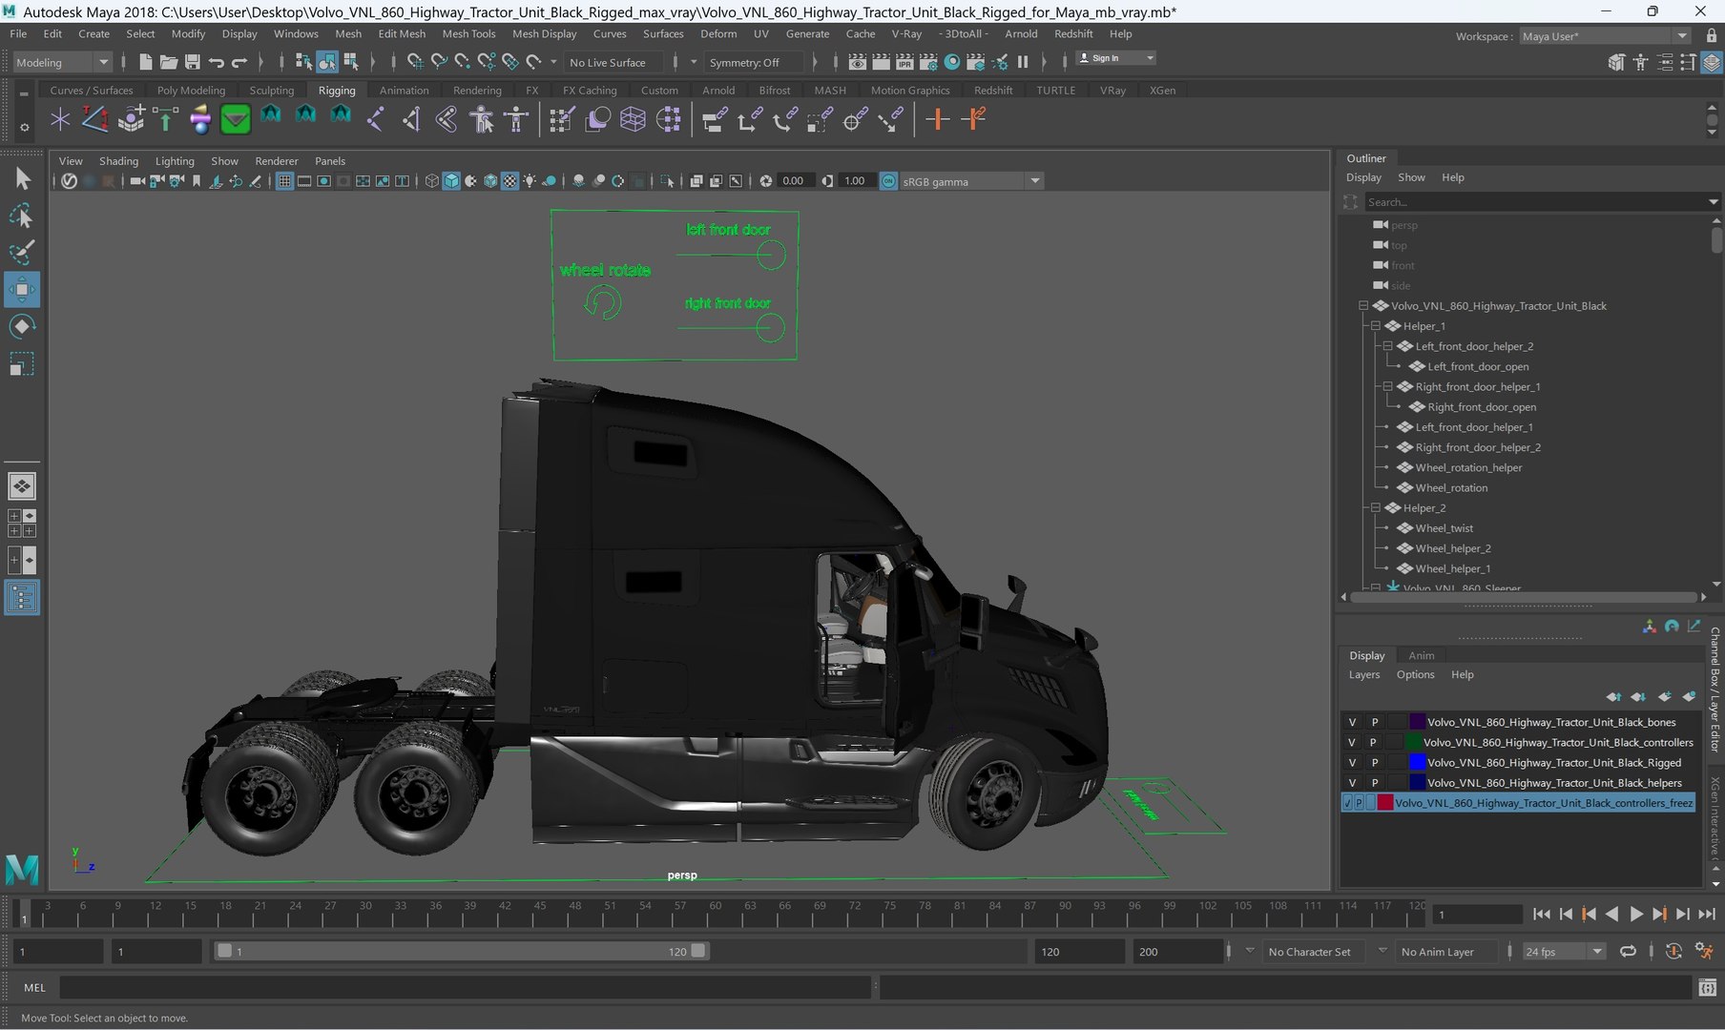Screen dimensions: 1725x1030
Task: Switch to the Poly Modeling shelf tab
Action: pyautogui.click(x=191, y=91)
